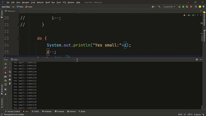Open the Current File run configuration dropdown
This screenshot has width=206, height=116.
169,7
